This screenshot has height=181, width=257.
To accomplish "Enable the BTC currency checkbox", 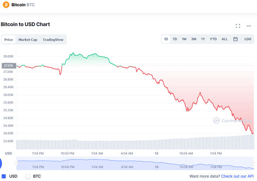I will (x=28, y=176).
